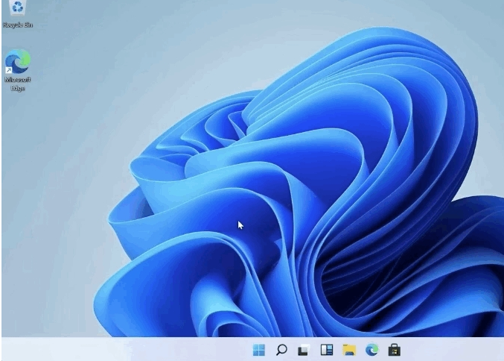This screenshot has width=504, height=361.
Task: Launch Microsoft Edge from the taskbar
Action: point(371,349)
